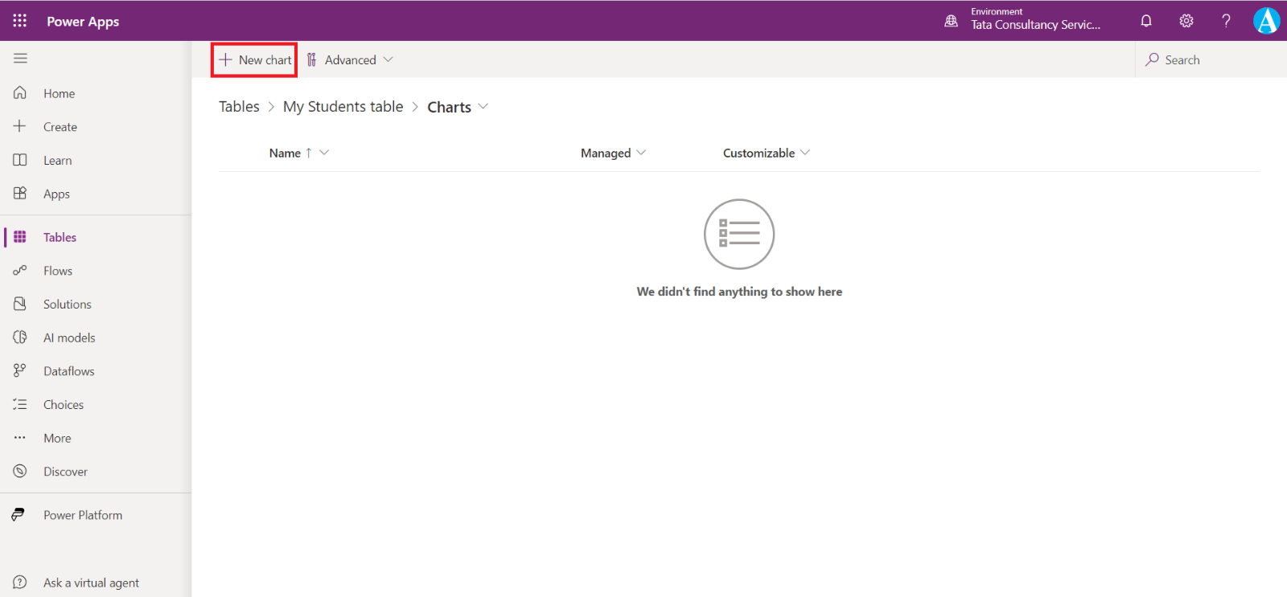Open the Managed column filter dropdown
1287x597 pixels.
tap(641, 153)
